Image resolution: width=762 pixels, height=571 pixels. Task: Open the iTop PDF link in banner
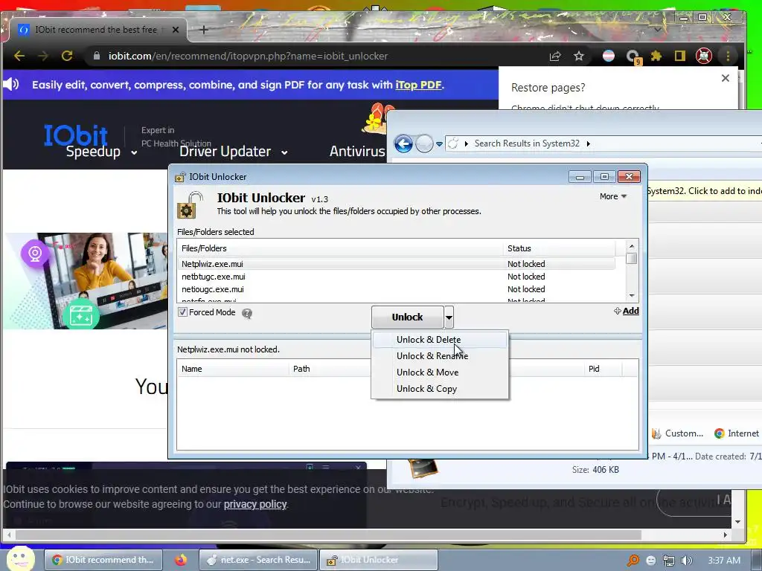418,85
